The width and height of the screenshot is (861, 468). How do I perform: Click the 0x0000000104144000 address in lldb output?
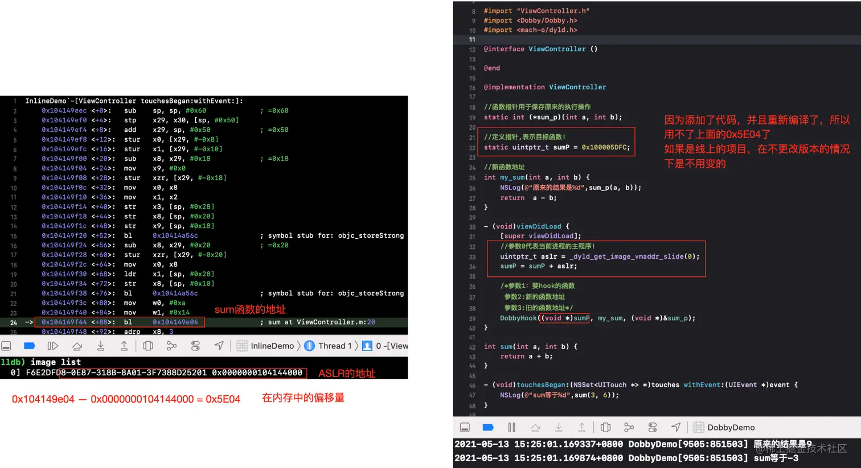coord(257,372)
